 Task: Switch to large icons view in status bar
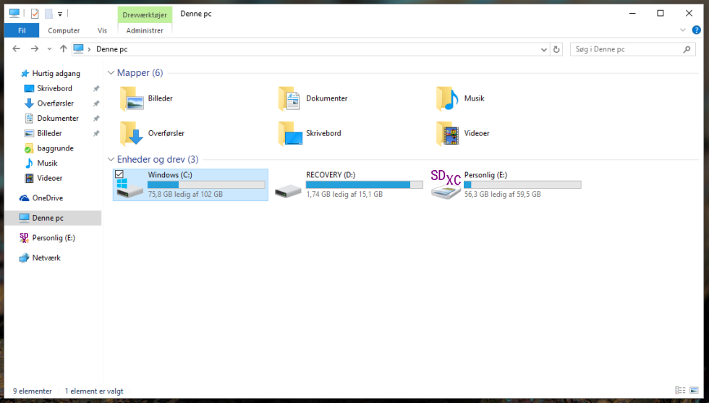coord(694,390)
